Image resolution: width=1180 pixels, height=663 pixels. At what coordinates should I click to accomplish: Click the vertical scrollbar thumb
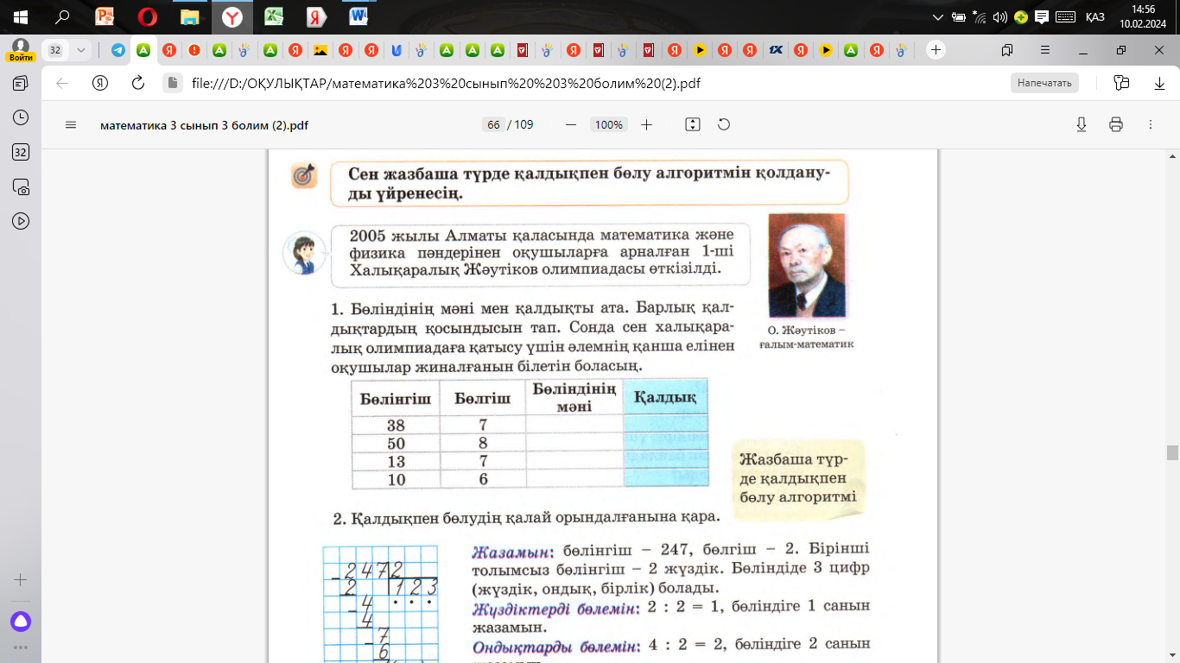(x=1172, y=453)
